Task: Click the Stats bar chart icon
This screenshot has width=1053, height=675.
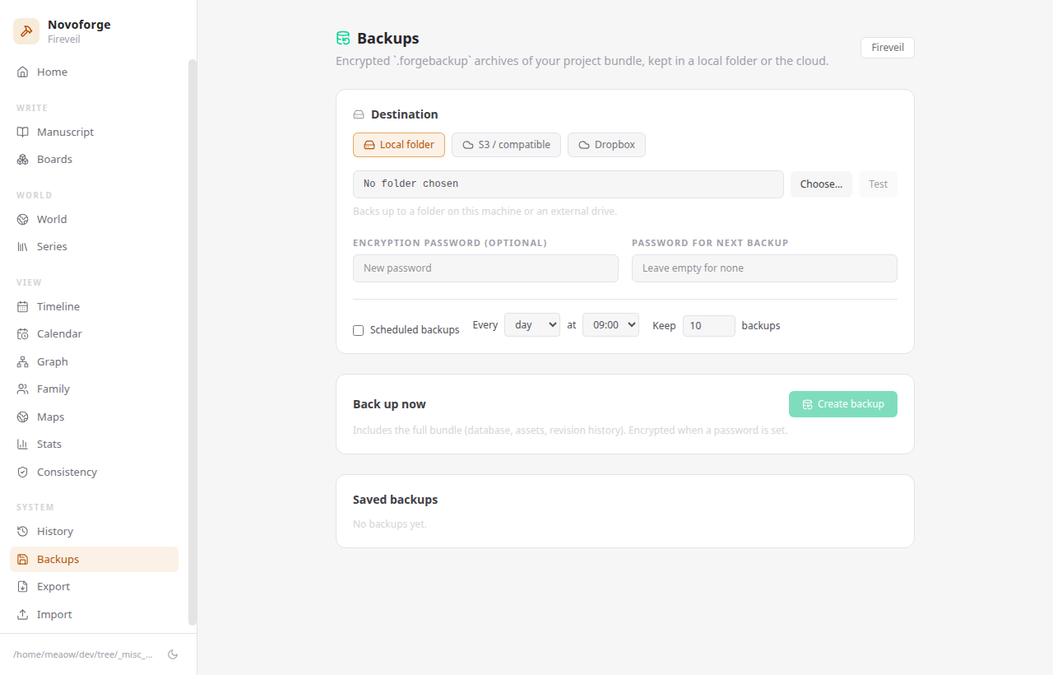Action: pos(23,445)
